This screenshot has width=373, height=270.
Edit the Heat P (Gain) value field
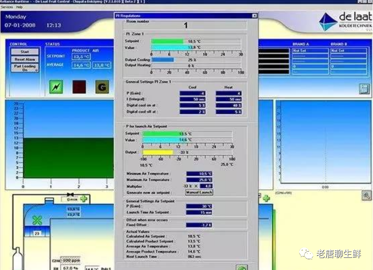(x=229, y=93)
